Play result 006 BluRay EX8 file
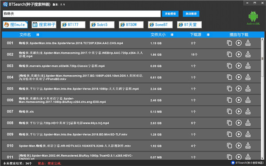This screenshot has width=266, height=166. (239, 100)
